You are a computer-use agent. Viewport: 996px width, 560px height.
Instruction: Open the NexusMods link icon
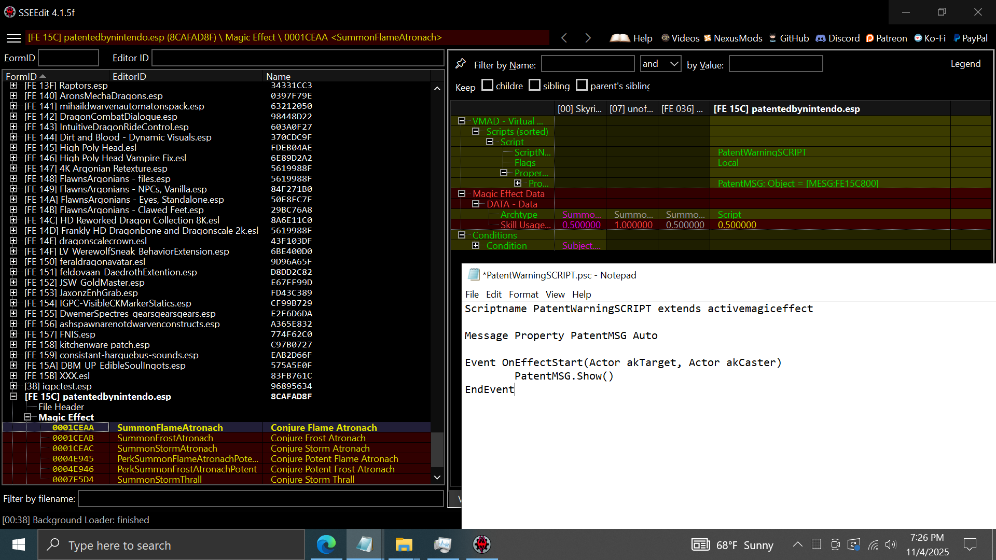click(708, 38)
